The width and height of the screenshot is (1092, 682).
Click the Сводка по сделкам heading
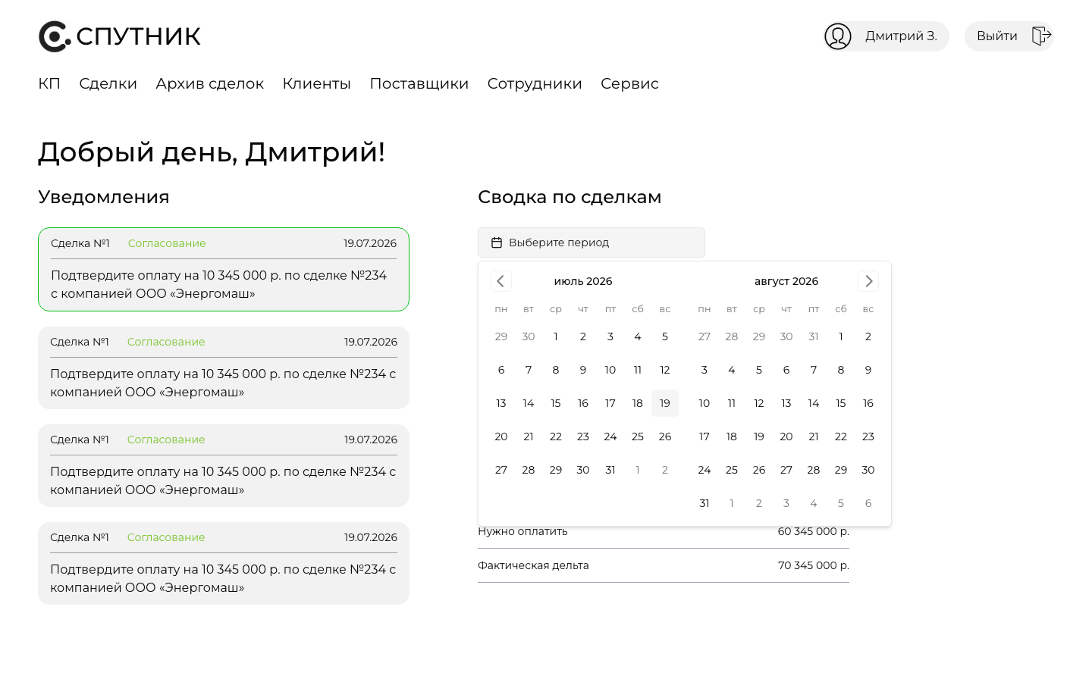(x=570, y=197)
